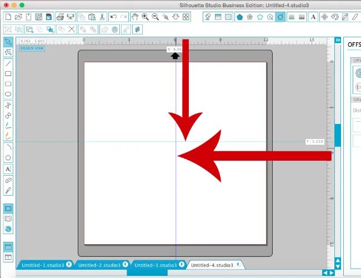
Task: Copy selection using copy icon
Action: coord(82,17)
